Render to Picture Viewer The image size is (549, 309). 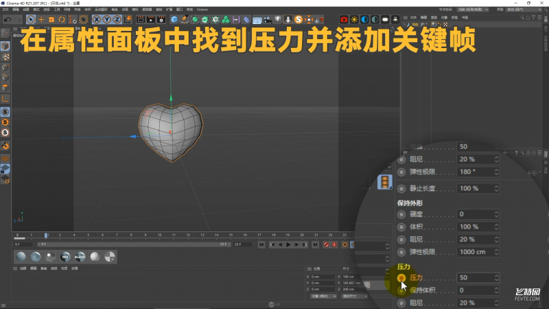[151, 20]
